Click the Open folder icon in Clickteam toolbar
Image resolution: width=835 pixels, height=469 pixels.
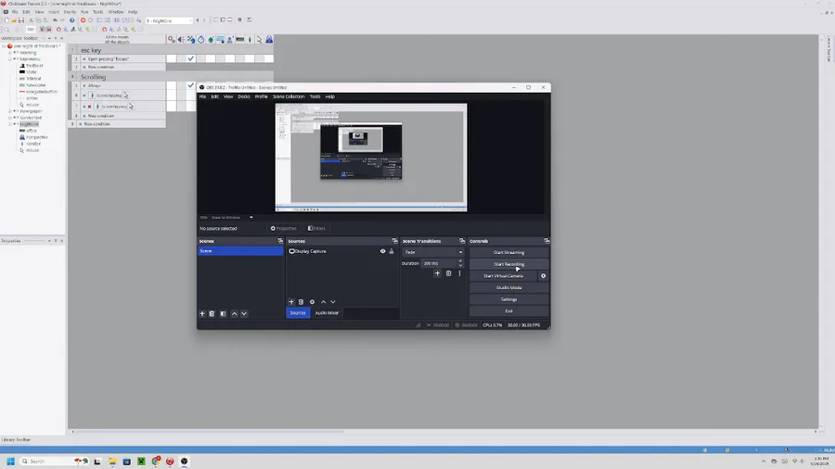[14, 20]
